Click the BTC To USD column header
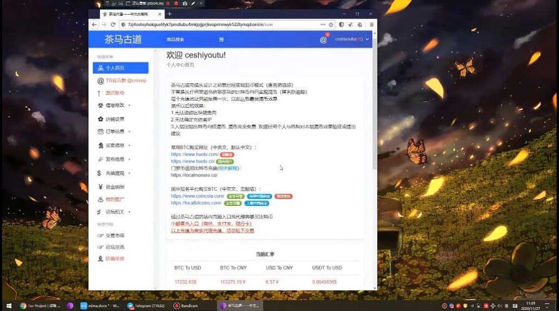 coord(188,268)
